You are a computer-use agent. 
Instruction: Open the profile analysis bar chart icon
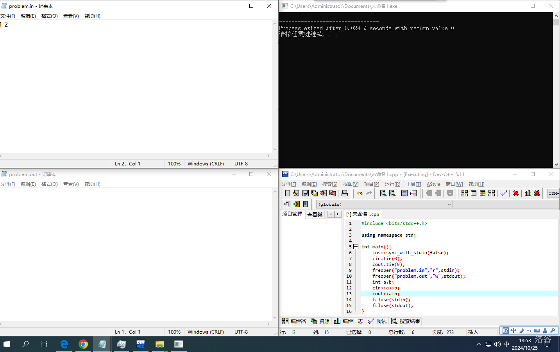click(528, 193)
